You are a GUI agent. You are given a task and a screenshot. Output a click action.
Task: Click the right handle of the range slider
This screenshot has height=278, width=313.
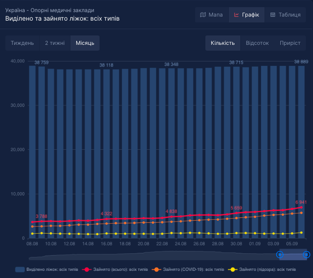(307, 255)
